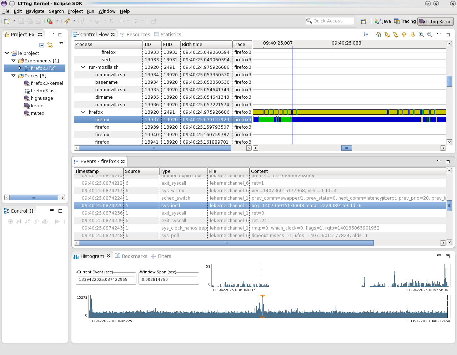Open the New wizard dropdown arrow
Image resolution: width=457 pixels, height=355 pixels.
point(14,21)
